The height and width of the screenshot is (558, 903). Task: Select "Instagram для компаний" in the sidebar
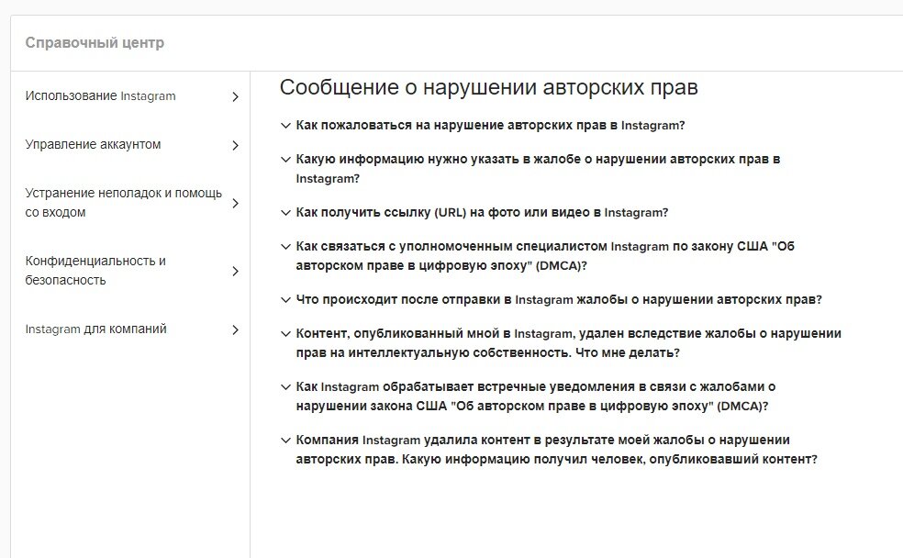[x=95, y=329]
